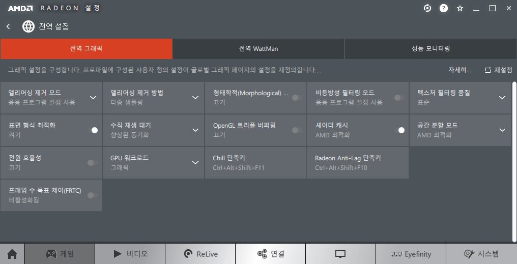Click the 자세히... link
Image resolution: width=517 pixels, height=264 pixels.
coord(459,70)
